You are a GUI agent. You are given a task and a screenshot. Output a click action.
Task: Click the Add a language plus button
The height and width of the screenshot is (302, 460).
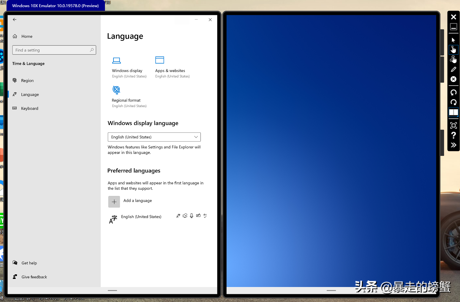tap(114, 202)
